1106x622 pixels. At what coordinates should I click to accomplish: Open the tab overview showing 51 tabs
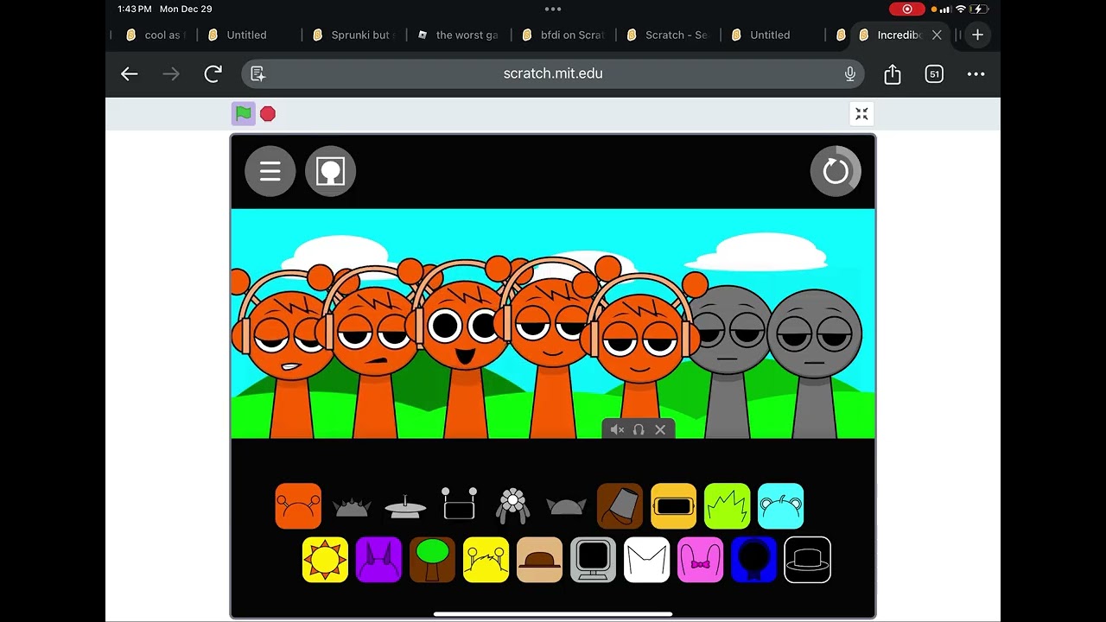[x=934, y=74]
